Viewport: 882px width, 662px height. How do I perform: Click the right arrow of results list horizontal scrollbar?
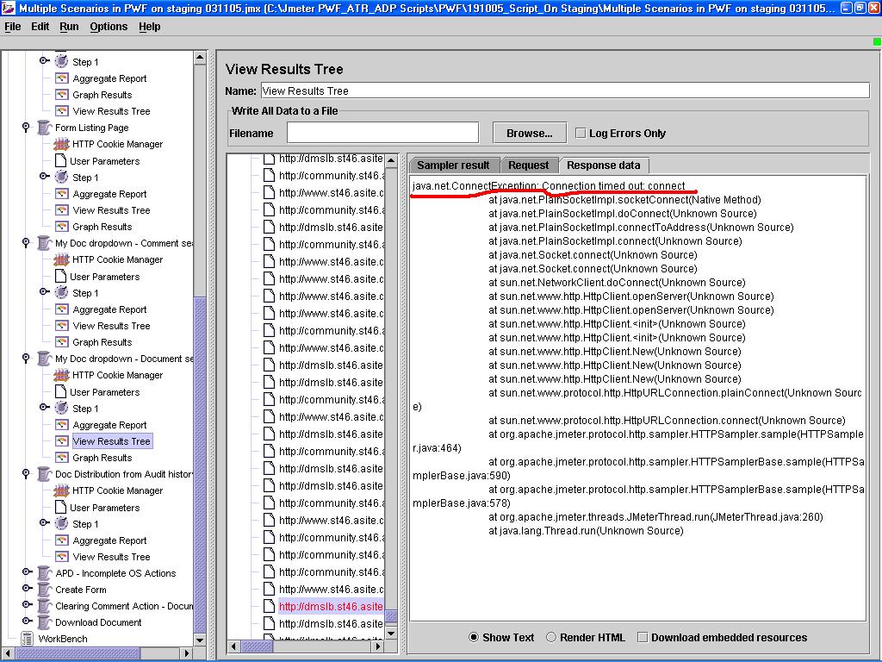point(378,646)
